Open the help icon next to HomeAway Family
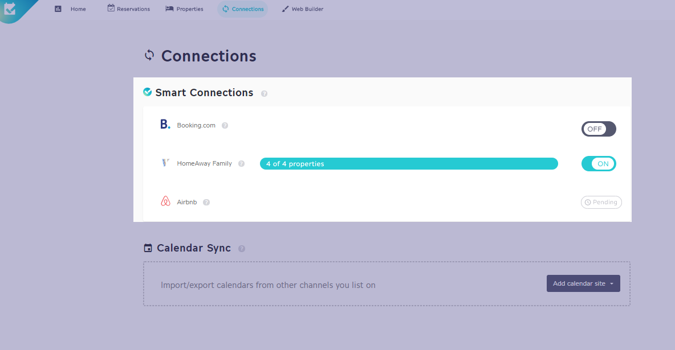The height and width of the screenshot is (350, 675). [242, 164]
